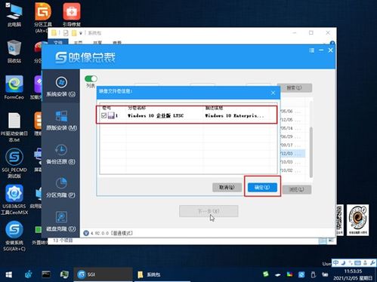Screen dimensions: 377x282
Task: Close the 映像文件卷信息 dialog
Action: (x=273, y=93)
